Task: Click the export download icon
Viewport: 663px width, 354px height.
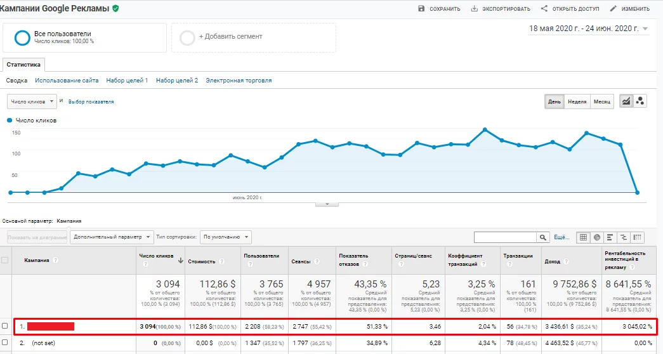Action: [x=475, y=8]
